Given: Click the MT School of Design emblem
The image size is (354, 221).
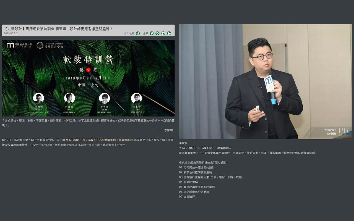Looking at the screenshot, I should [40, 45].
